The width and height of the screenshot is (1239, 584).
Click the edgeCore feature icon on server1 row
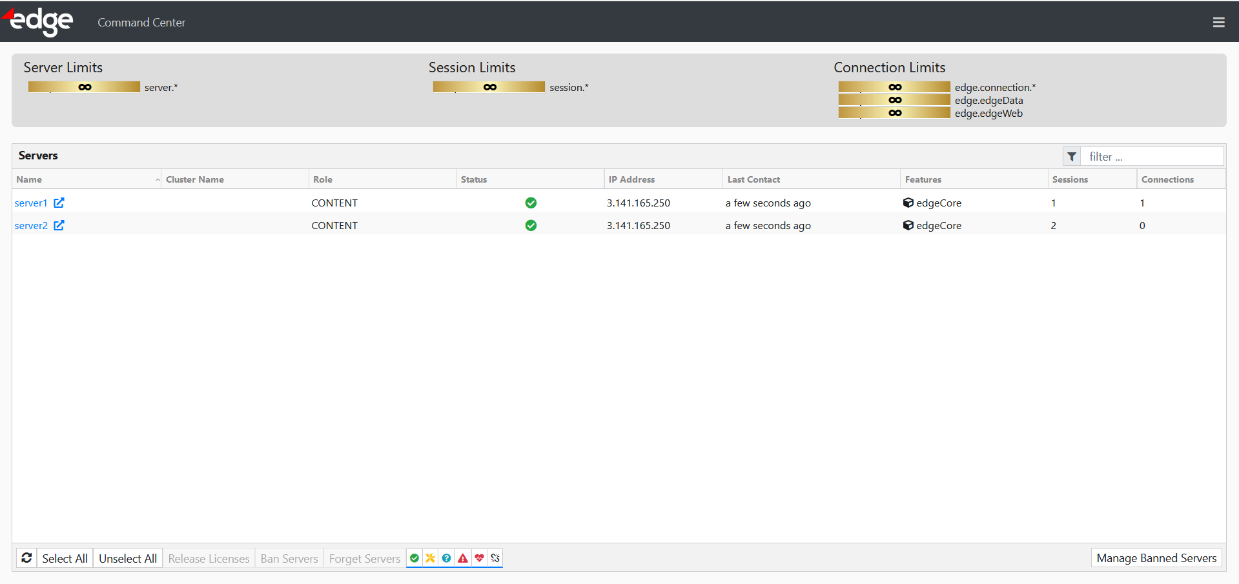909,203
